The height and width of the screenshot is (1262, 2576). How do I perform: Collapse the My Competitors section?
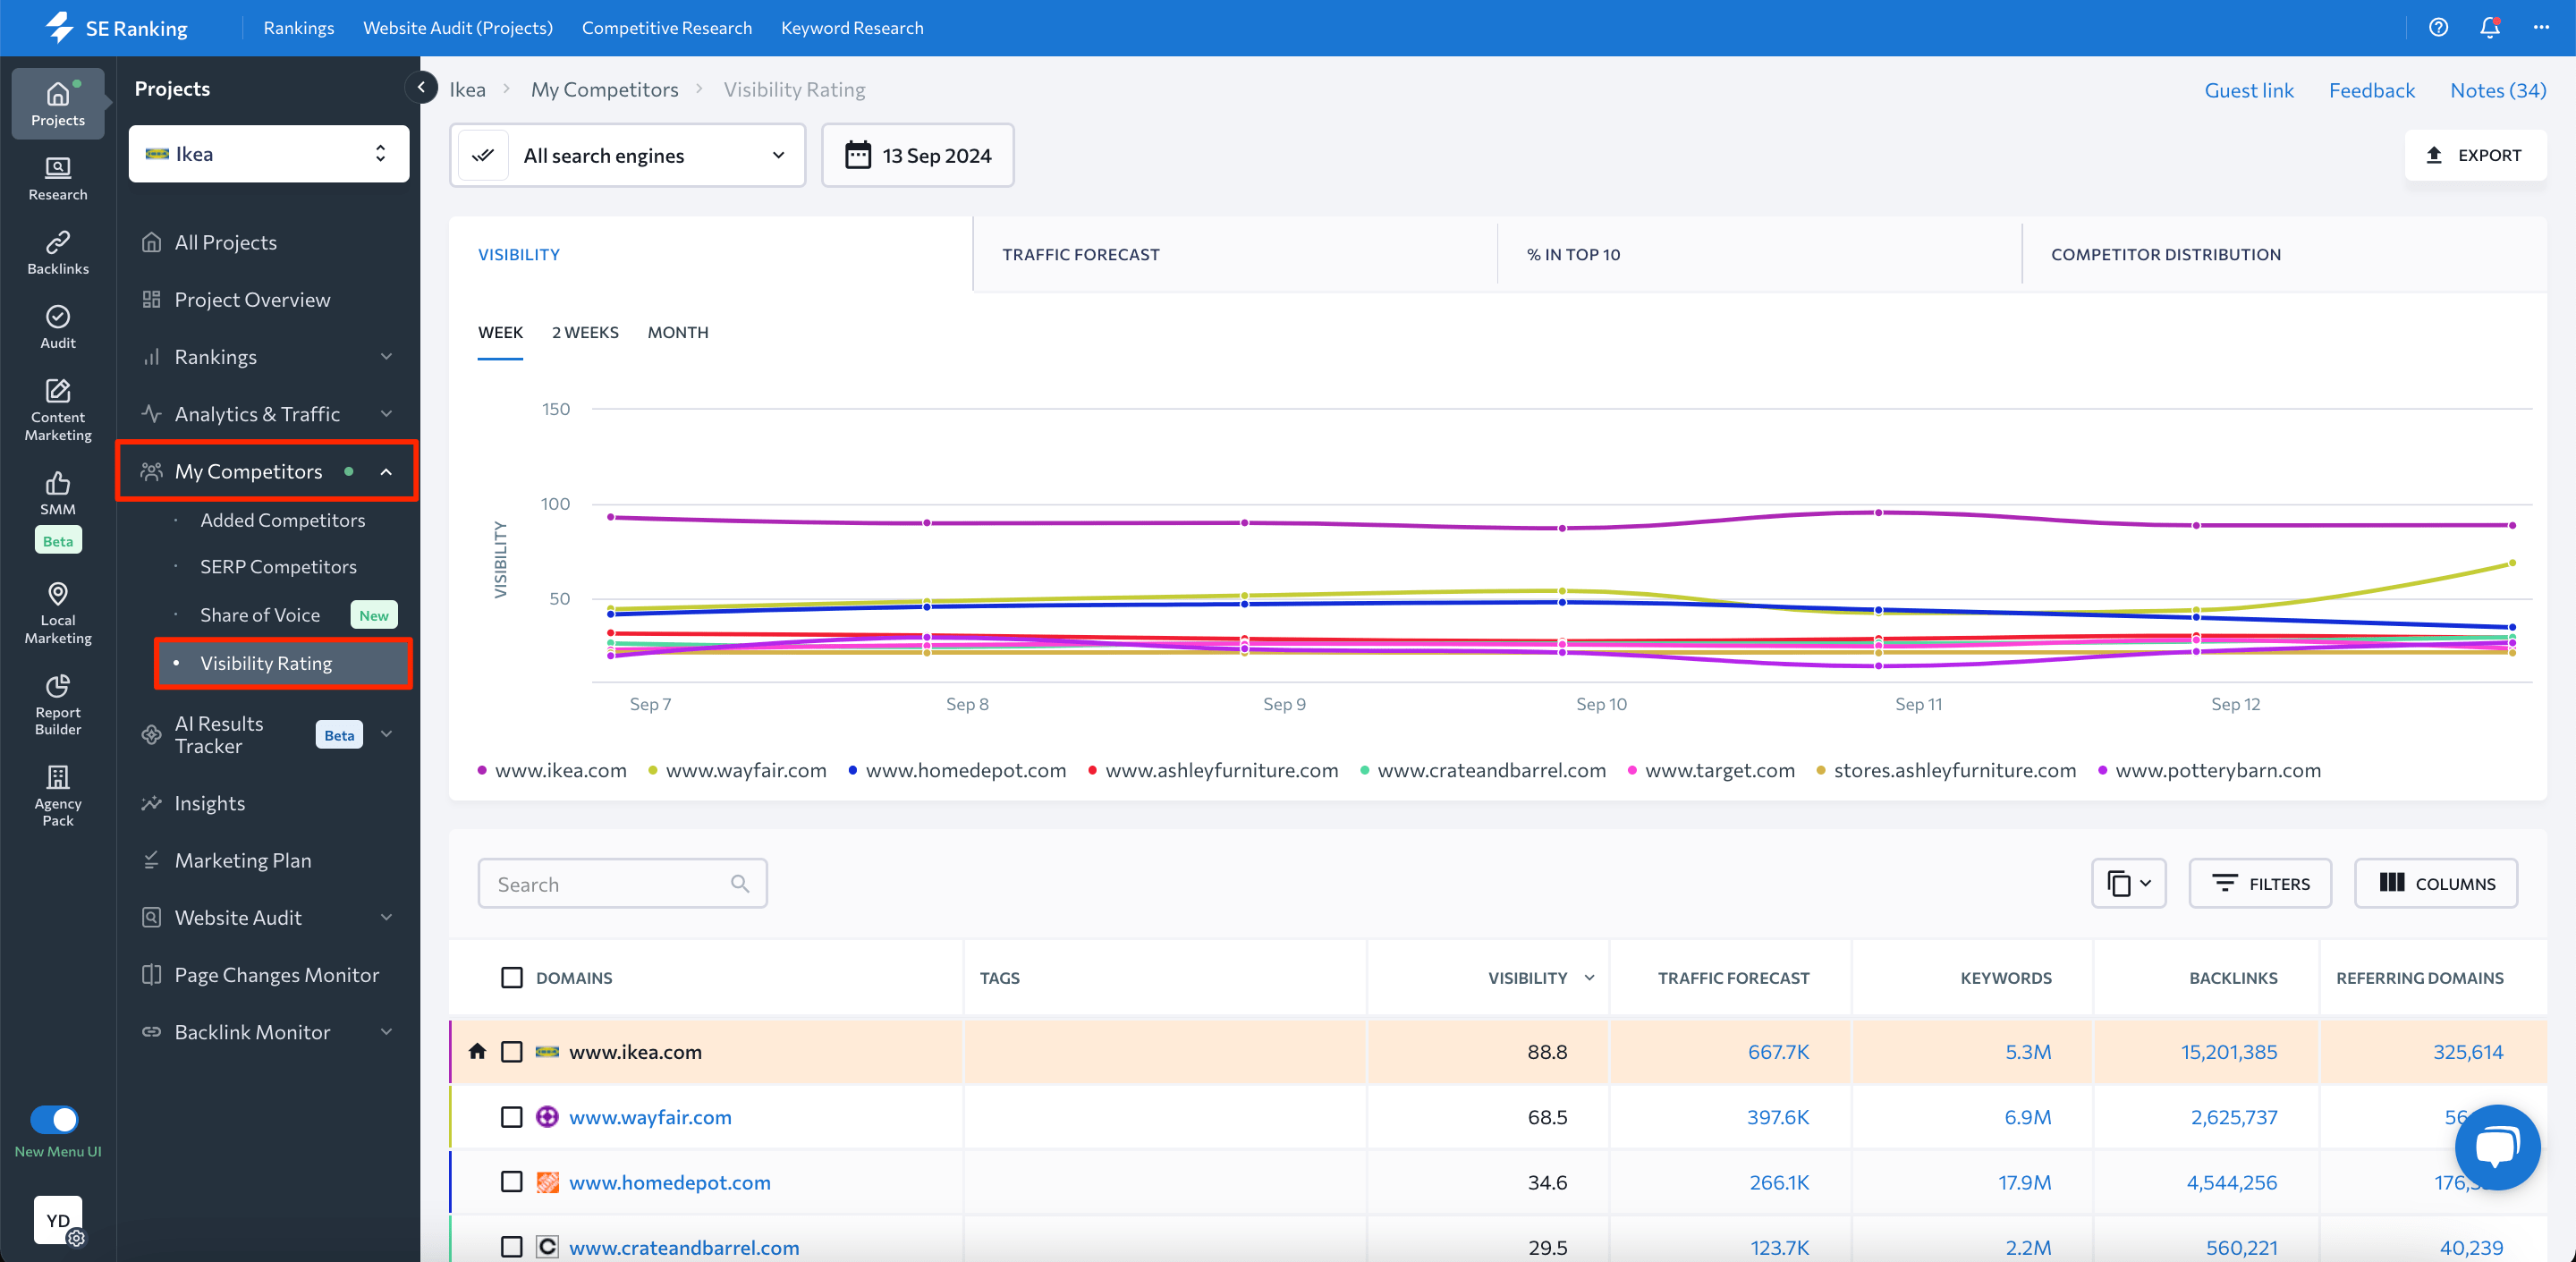point(386,471)
